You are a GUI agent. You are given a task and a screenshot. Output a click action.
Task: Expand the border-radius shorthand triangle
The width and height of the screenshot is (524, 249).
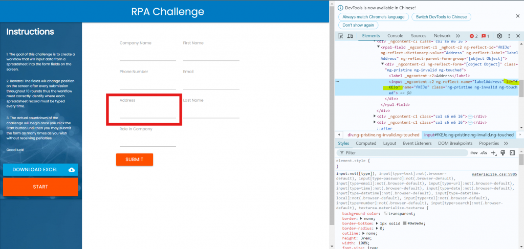click(x=377, y=229)
